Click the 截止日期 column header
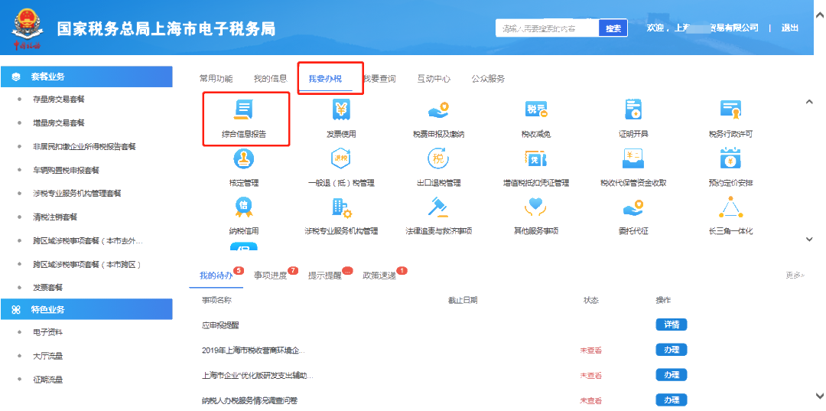 [463, 300]
